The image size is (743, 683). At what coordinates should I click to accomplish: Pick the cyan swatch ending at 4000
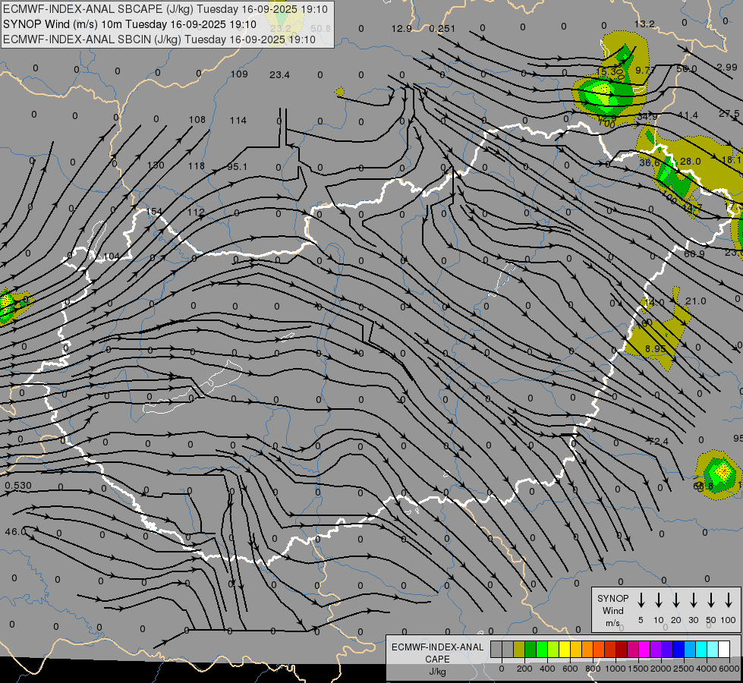tap(701, 649)
